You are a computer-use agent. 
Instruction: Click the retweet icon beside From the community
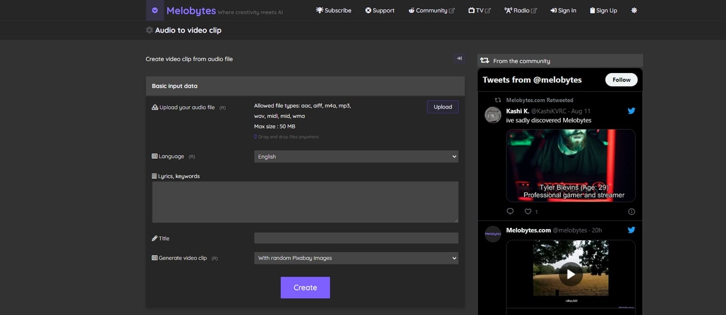click(484, 60)
